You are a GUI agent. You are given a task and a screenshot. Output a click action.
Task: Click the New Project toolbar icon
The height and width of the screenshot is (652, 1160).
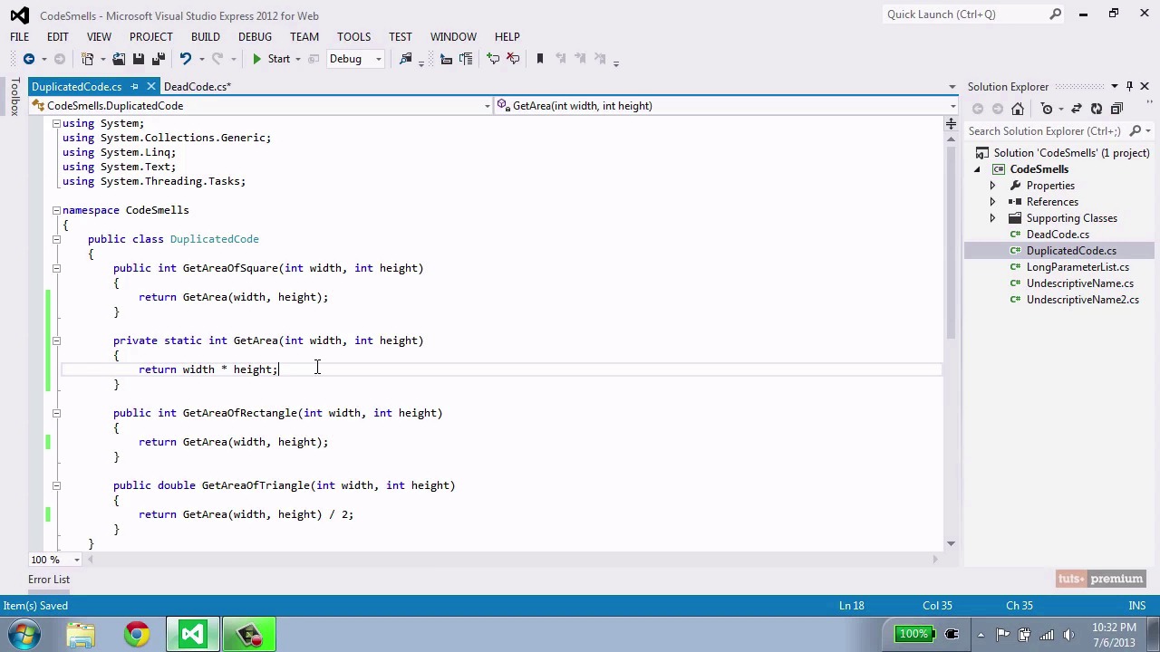(x=88, y=59)
